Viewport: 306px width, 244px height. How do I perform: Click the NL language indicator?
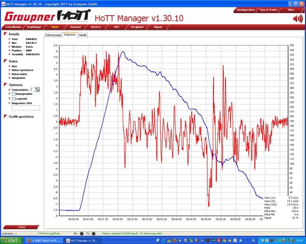tap(253, 241)
